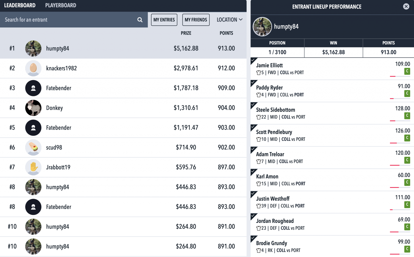
Task: Click the green C badge for Adam Treloar
Action: click(407, 160)
